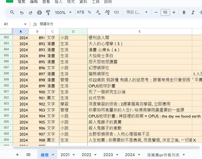Click cell 死了一個研究生以後
The height and width of the screenshot is (159, 202).
point(140,92)
